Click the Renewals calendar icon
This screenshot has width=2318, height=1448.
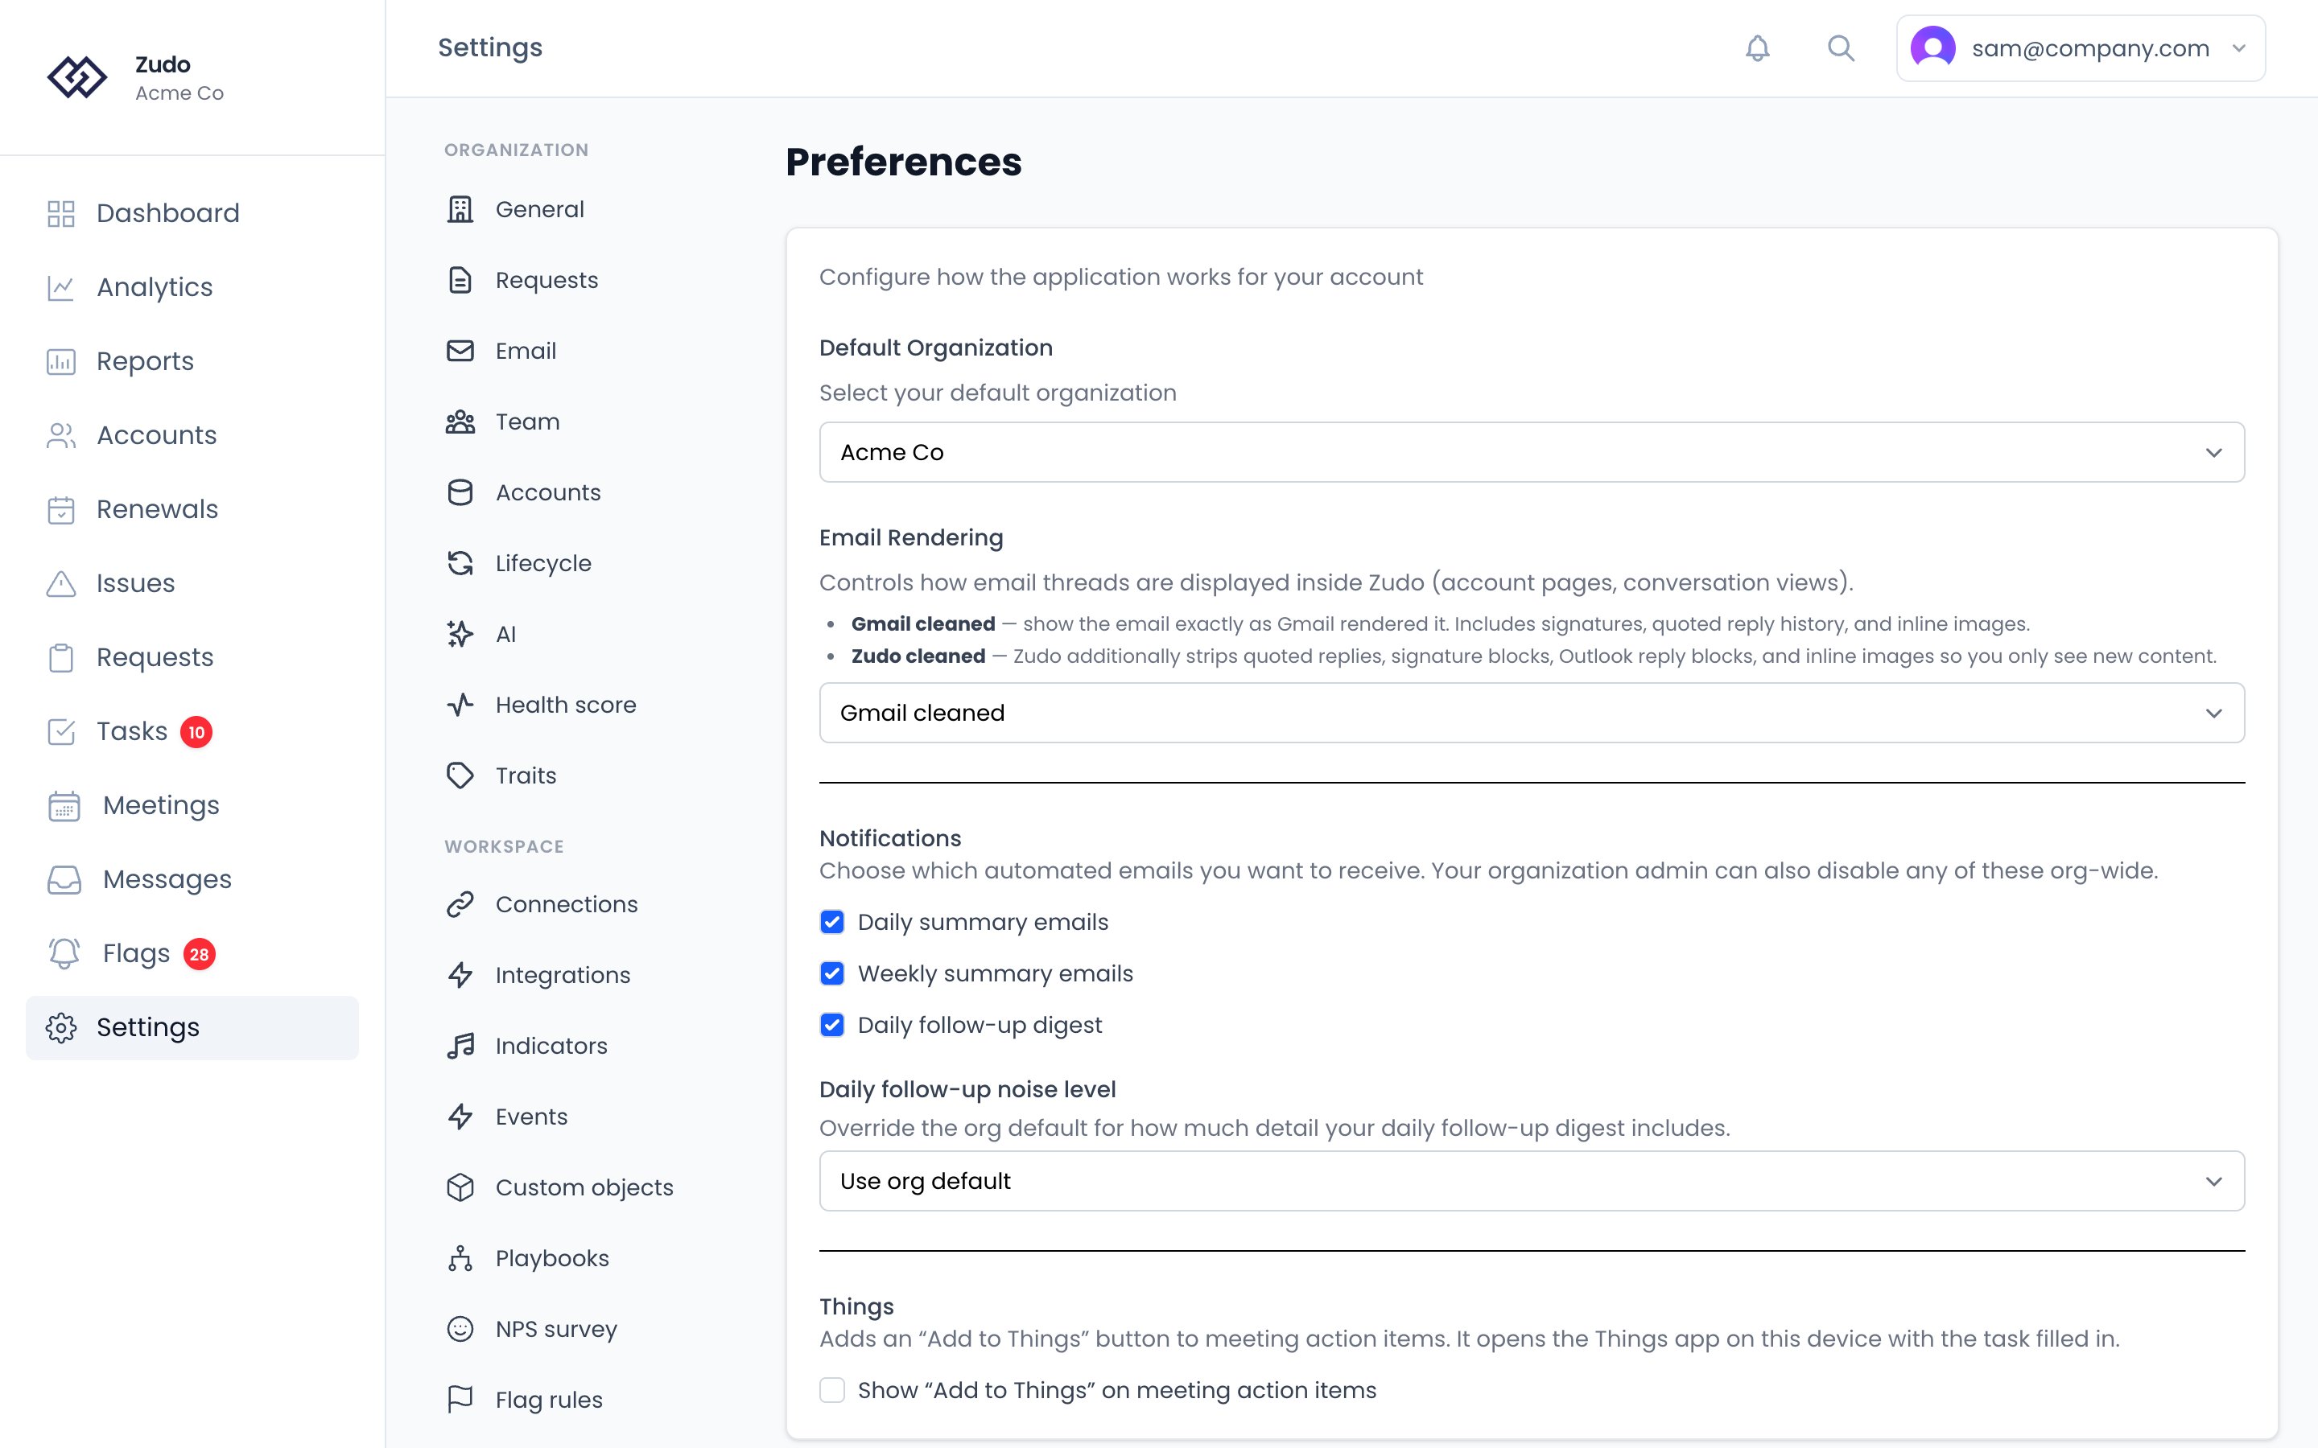(61, 509)
